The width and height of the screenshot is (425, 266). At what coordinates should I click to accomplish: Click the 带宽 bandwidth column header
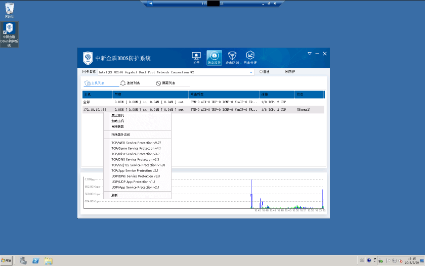[150, 95]
